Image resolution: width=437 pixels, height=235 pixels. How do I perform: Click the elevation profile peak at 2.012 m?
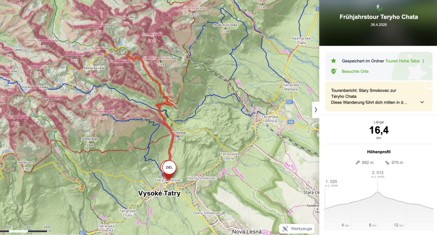pos(378,191)
